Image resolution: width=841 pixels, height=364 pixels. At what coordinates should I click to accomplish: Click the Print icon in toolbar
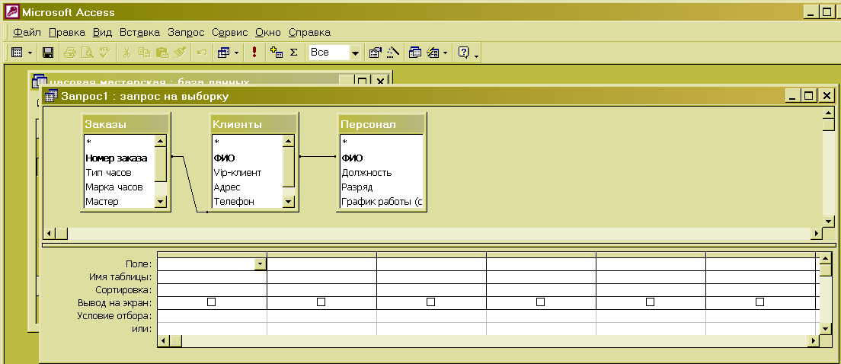point(70,53)
